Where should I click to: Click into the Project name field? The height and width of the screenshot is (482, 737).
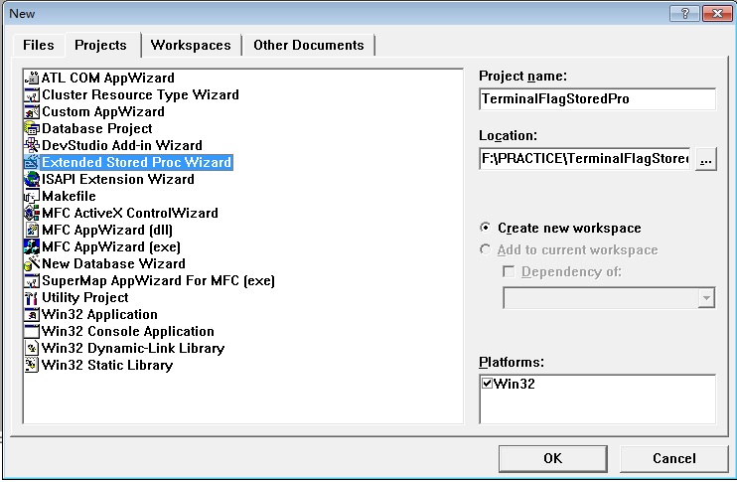pos(596,99)
